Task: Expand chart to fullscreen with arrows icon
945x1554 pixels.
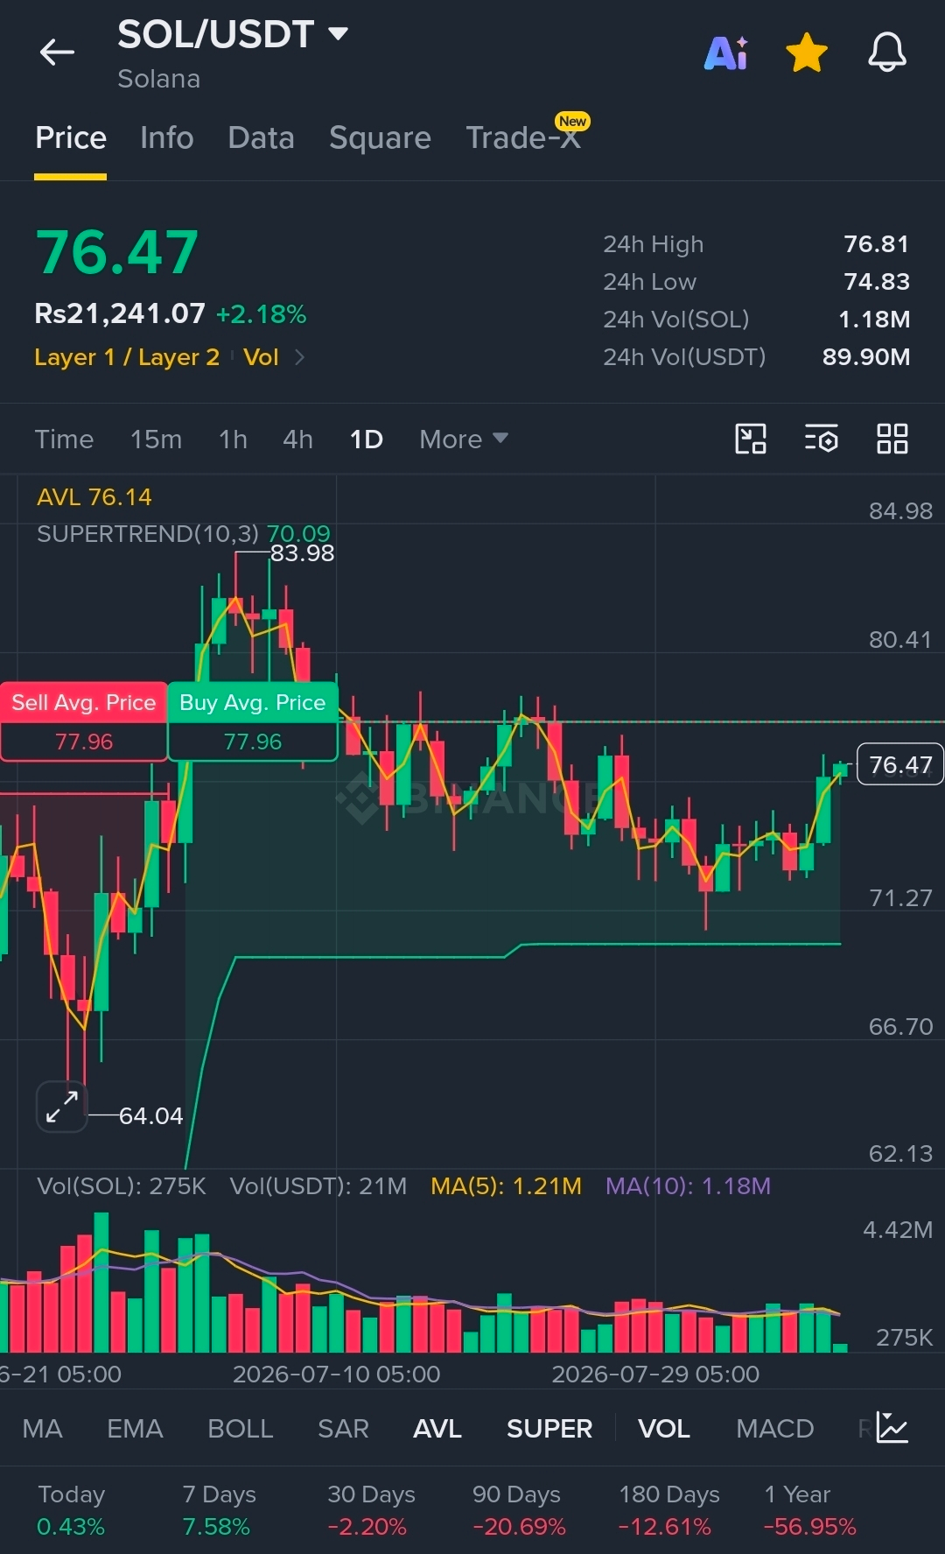Action: tap(62, 1107)
